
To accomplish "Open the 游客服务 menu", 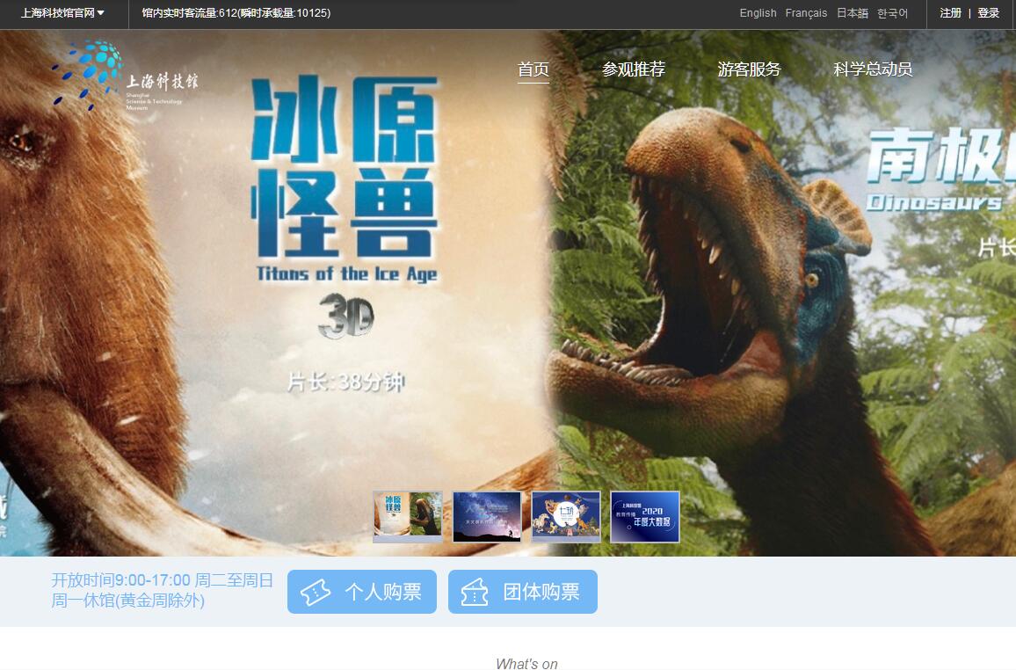I will pos(749,69).
